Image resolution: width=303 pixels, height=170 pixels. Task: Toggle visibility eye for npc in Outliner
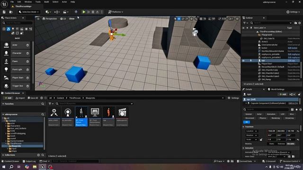[243, 60]
